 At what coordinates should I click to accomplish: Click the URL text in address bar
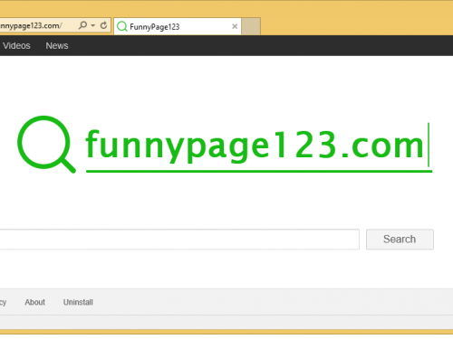(30, 26)
